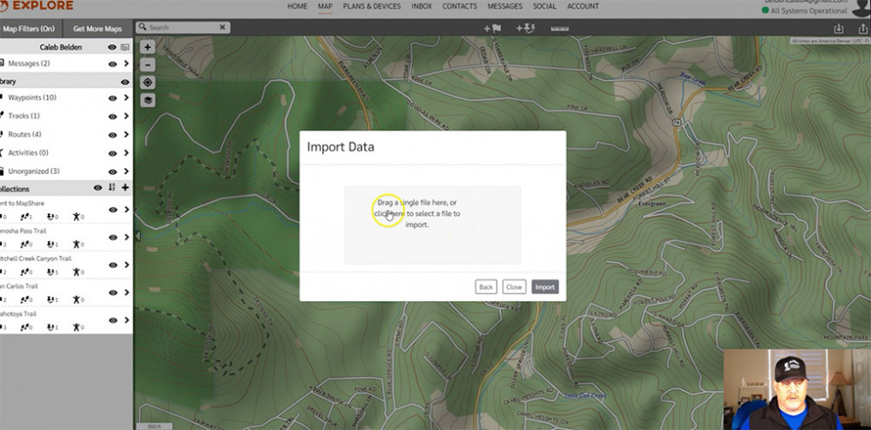Expand Unorganized (3) chevron

126,171
